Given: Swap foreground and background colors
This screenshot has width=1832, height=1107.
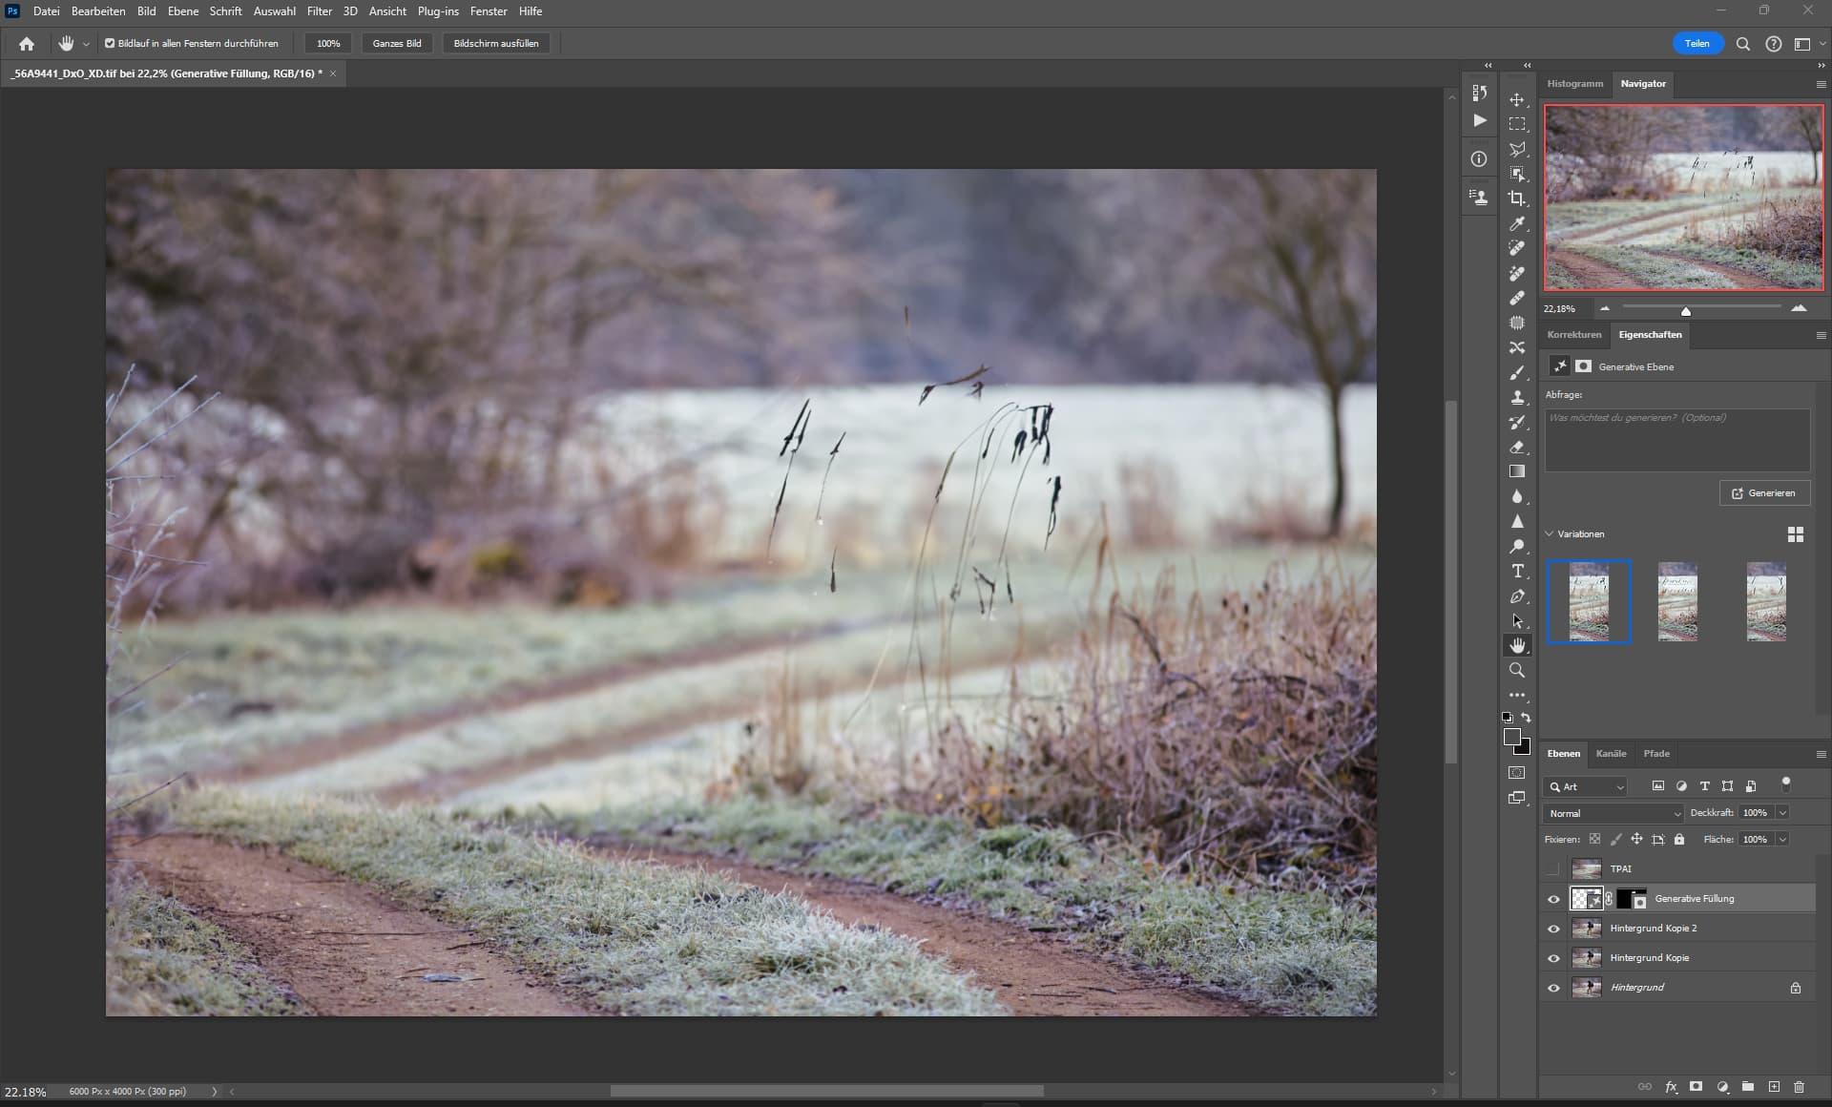Looking at the screenshot, I should (1527, 718).
